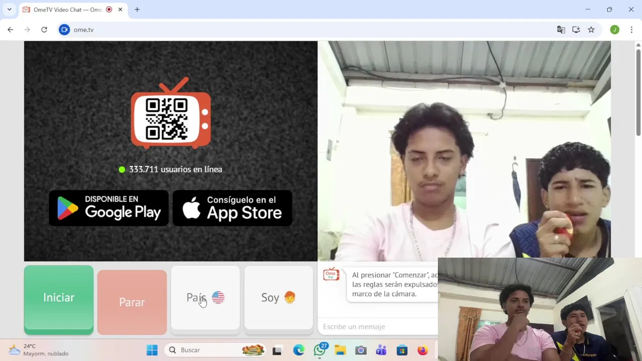Open a new browser tab
The image size is (642, 361).
pos(137,10)
